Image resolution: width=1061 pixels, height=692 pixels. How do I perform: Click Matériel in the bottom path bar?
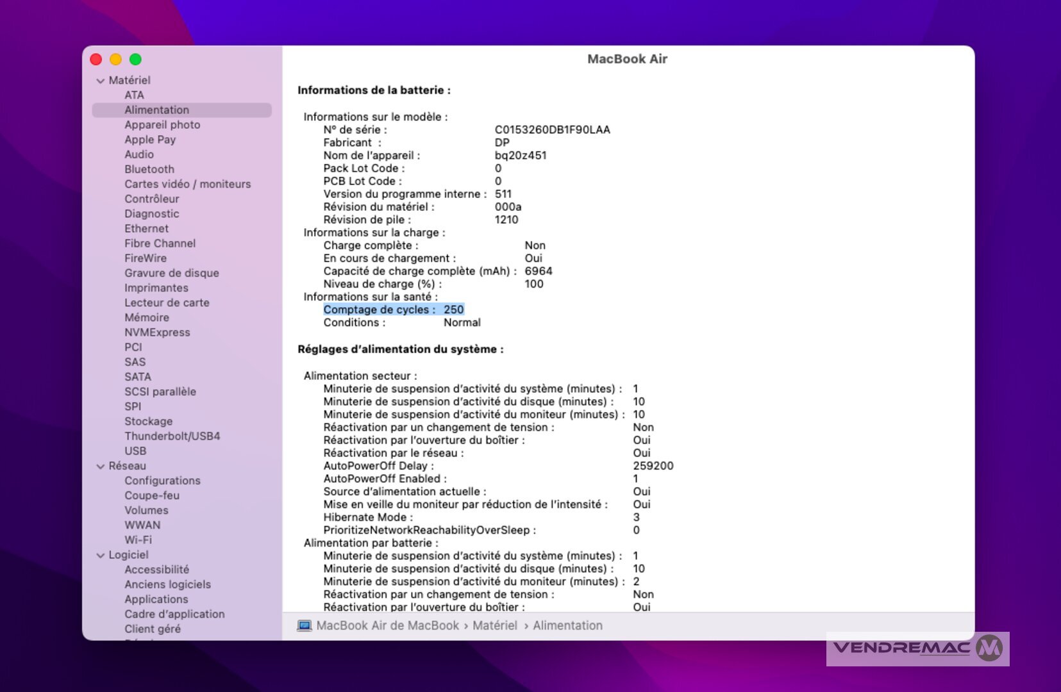(494, 625)
